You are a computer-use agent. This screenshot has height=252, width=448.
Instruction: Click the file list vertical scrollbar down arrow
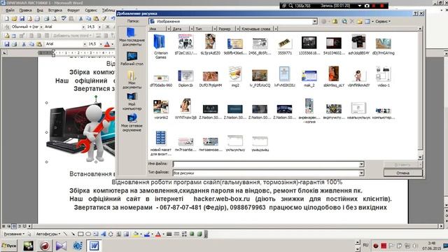click(x=420, y=157)
